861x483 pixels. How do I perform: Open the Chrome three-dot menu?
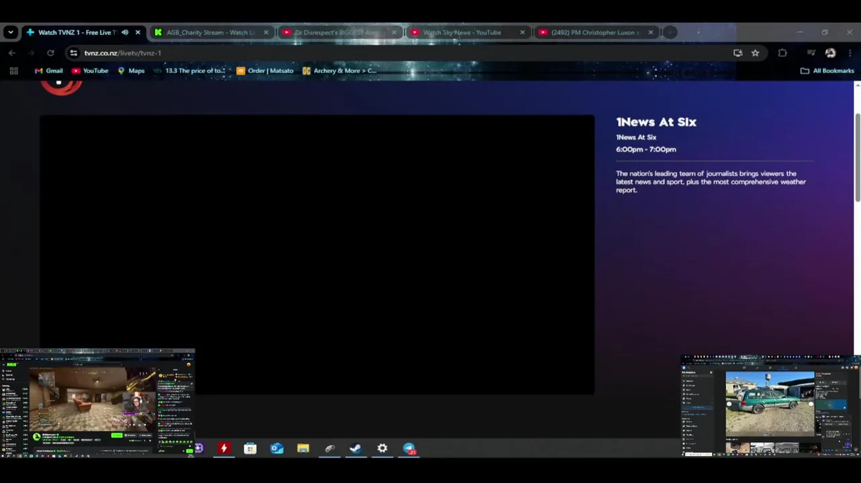[x=850, y=53]
